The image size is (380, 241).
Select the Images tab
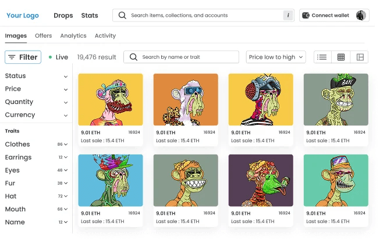(16, 36)
